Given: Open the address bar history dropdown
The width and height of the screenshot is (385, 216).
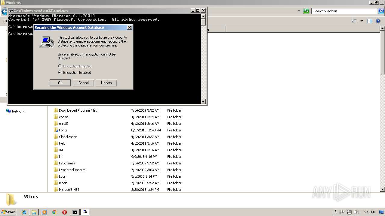Looking at the screenshot, I should 299,11.
